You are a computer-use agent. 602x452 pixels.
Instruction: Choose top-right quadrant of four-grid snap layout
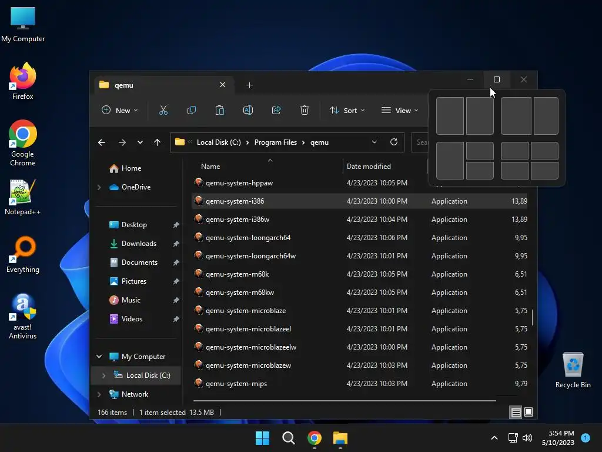coord(544,151)
